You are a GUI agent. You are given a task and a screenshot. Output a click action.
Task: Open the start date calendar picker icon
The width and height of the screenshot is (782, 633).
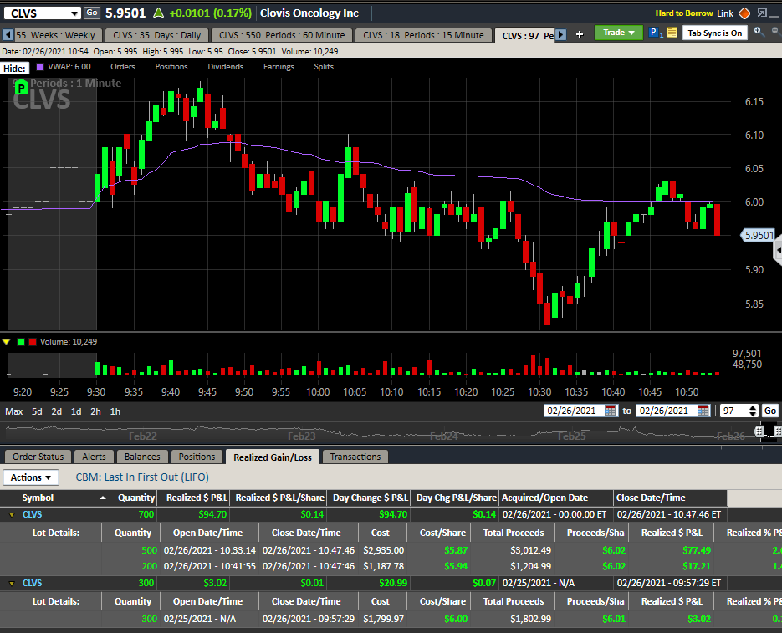[x=610, y=411]
